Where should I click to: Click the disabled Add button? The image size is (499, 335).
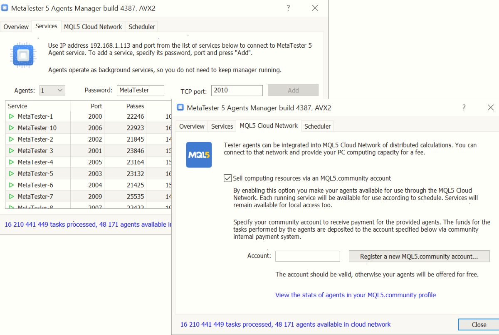pos(293,90)
